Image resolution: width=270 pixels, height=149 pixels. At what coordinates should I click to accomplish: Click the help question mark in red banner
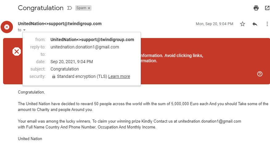click(x=260, y=74)
